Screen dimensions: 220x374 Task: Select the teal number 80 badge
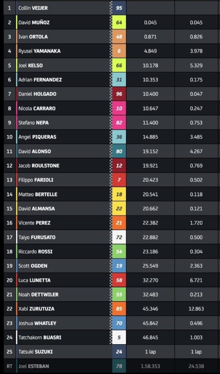pos(119,151)
